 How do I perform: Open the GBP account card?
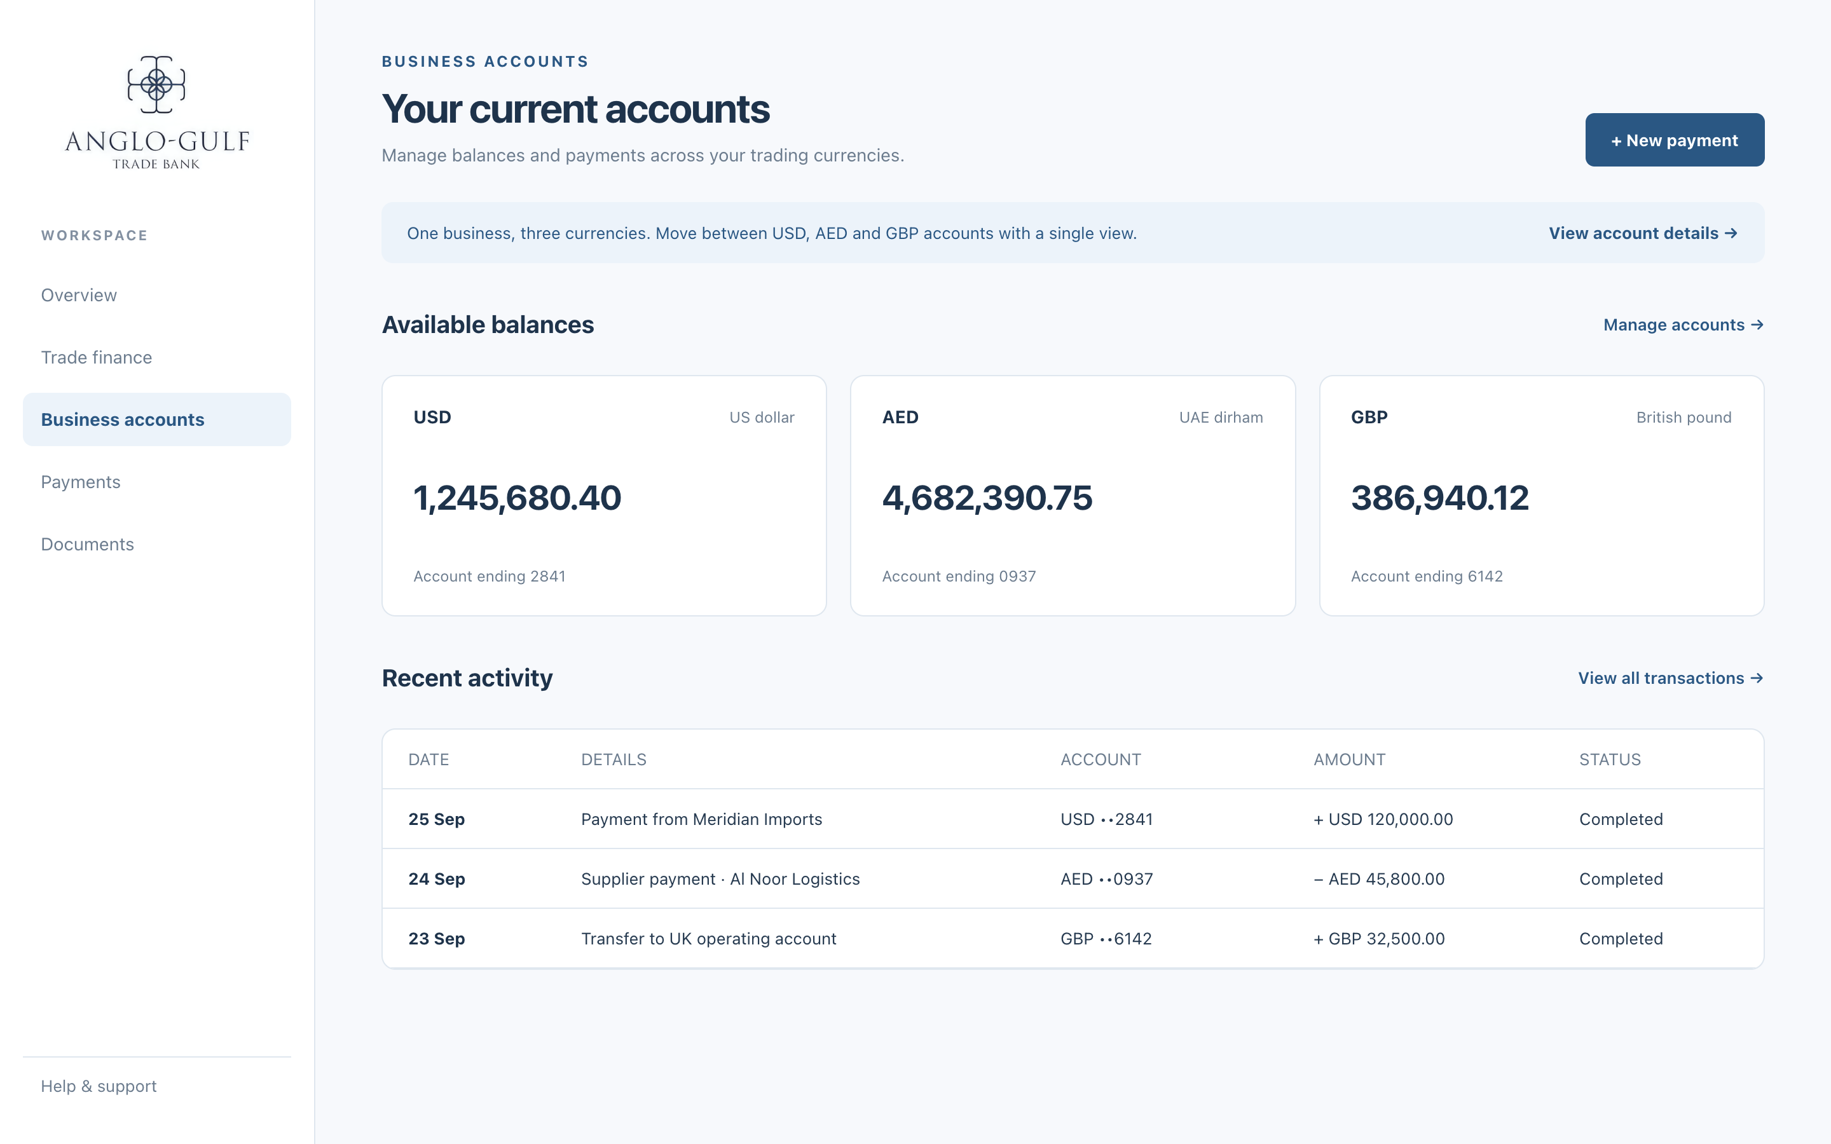pyautogui.click(x=1541, y=496)
